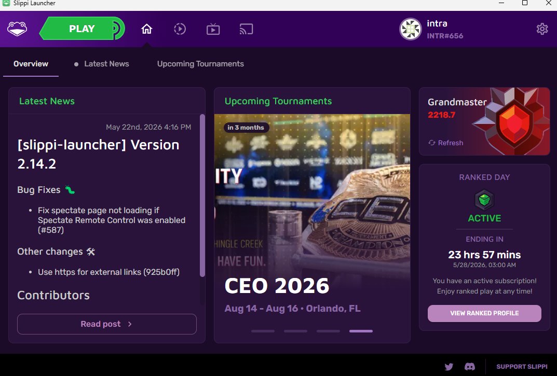Click the refresh arrows icon

[431, 143]
